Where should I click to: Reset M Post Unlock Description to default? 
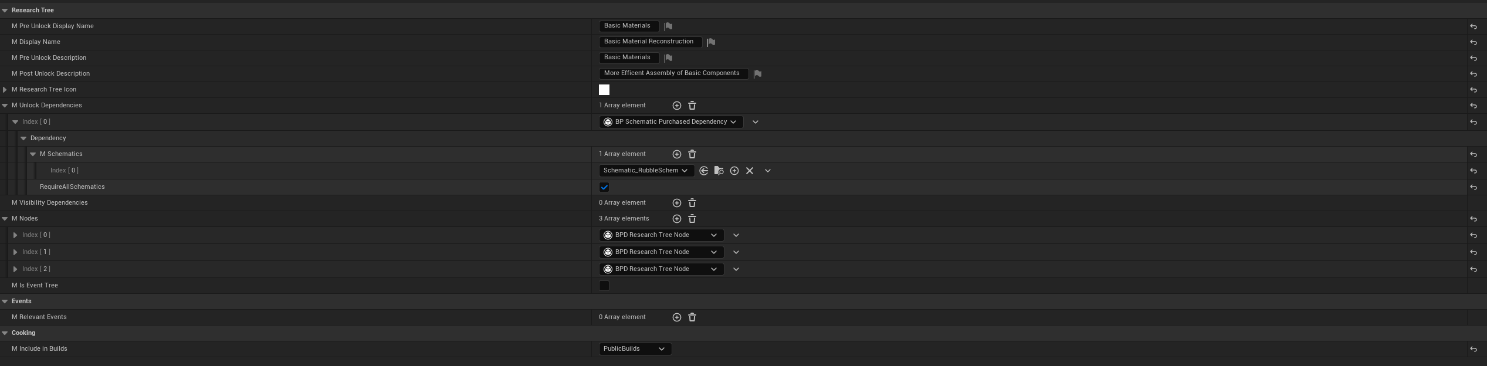click(x=1473, y=74)
